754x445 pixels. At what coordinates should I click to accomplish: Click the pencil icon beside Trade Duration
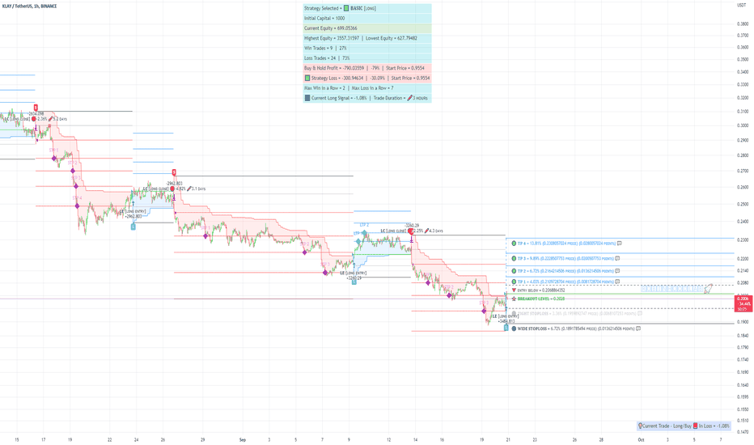click(409, 98)
